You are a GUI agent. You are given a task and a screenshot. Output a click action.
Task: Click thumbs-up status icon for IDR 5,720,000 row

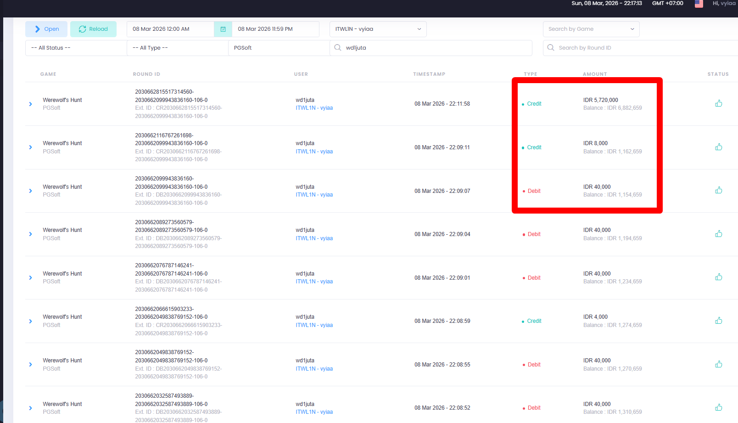(719, 103)
